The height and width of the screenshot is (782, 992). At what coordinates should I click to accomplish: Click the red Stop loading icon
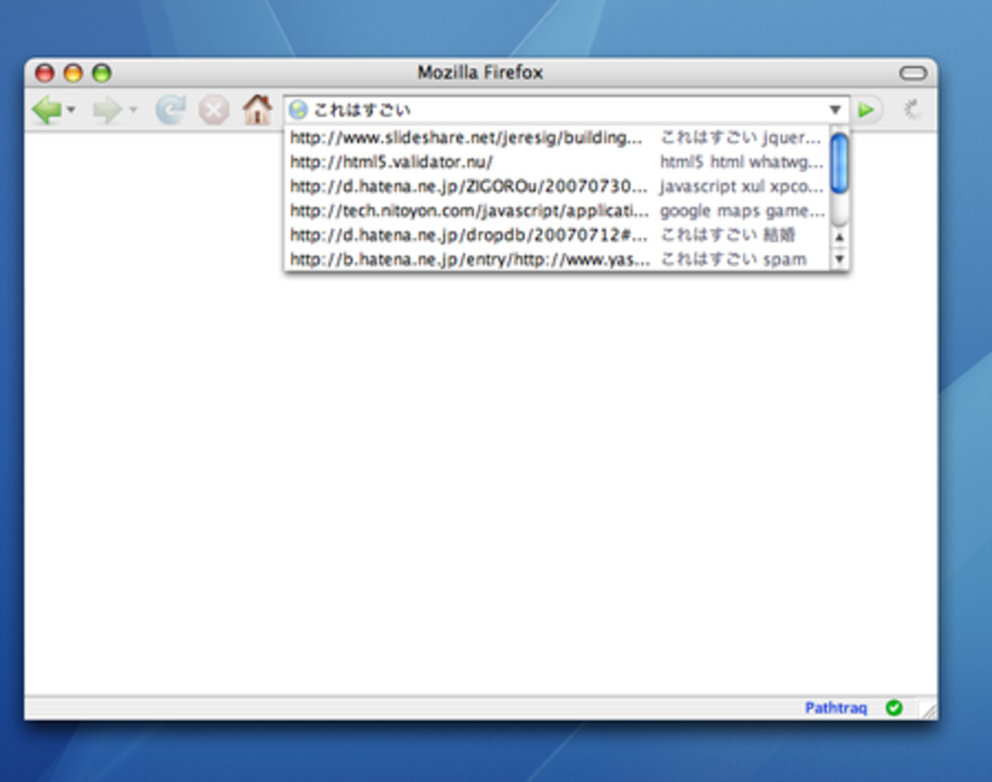pyautogui.click(x=214, y=111)
